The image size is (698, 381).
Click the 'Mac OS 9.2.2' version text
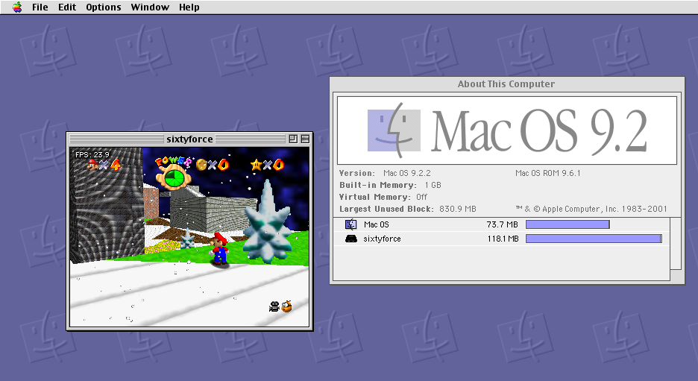click(407, 173)
